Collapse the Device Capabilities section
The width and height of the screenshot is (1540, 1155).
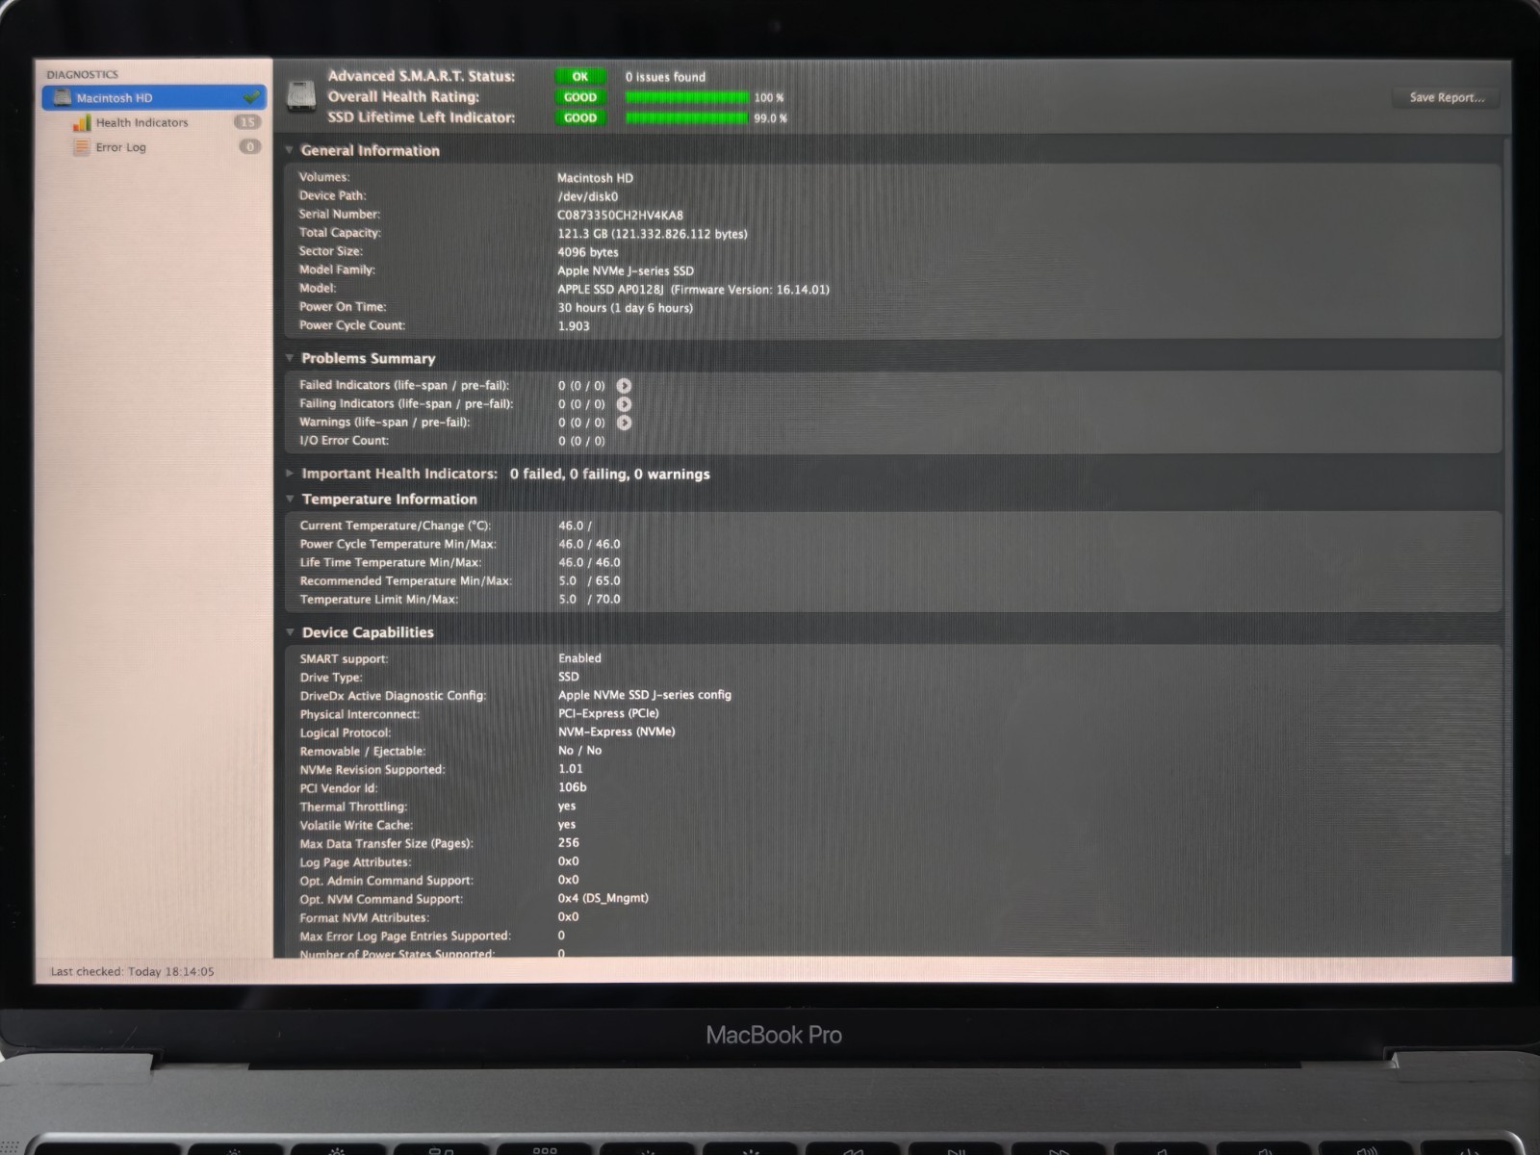(x=289, y=632)
